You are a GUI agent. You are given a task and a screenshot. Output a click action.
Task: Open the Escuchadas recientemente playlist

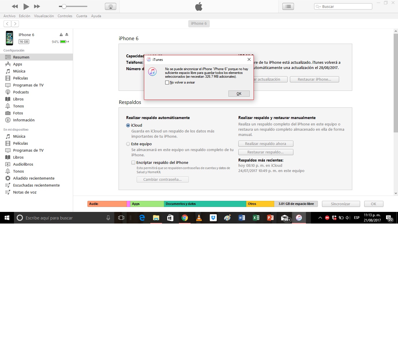pyautogui.click(x=36, y=185)
